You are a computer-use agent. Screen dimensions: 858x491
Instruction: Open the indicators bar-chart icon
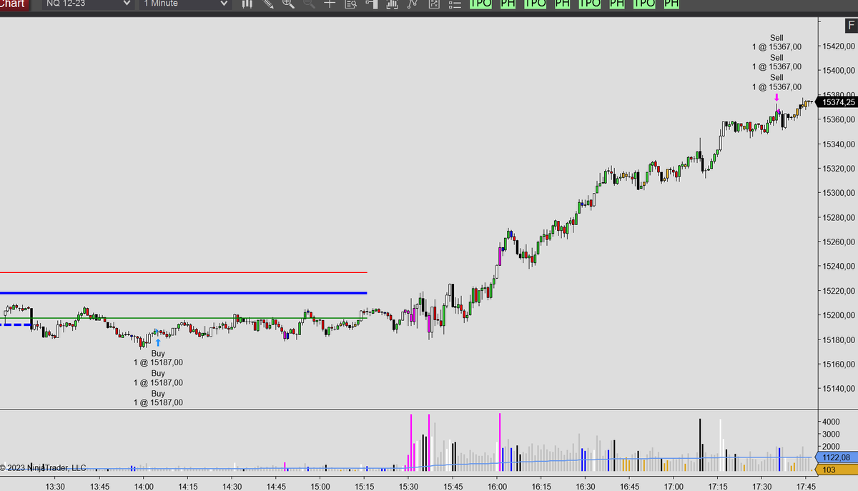(392, 4)
